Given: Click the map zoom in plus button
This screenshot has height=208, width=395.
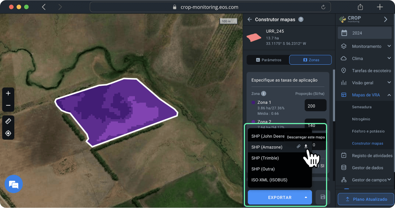Looking at the screenshot, I should pos(8,93).
